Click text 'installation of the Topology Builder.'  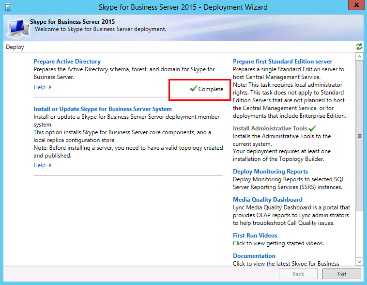point(278,159)
